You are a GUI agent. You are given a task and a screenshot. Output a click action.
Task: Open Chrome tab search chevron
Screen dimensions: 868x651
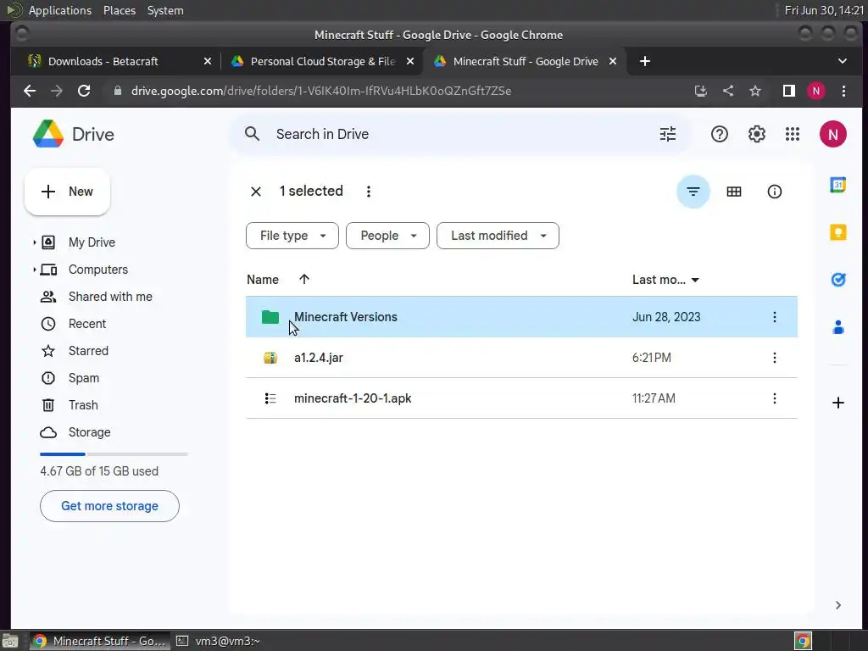pos(842,61)
